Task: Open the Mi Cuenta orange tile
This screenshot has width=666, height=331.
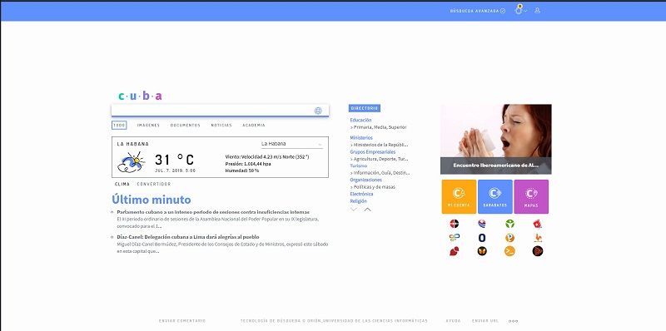Action: 459,196
